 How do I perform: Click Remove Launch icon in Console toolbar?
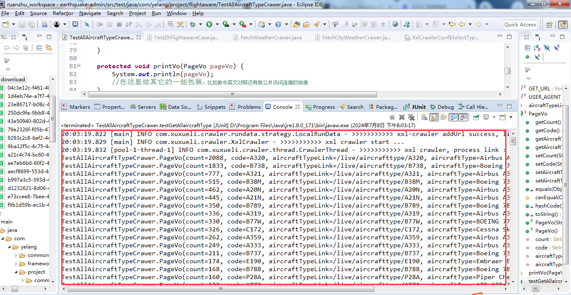click(402, 117)
